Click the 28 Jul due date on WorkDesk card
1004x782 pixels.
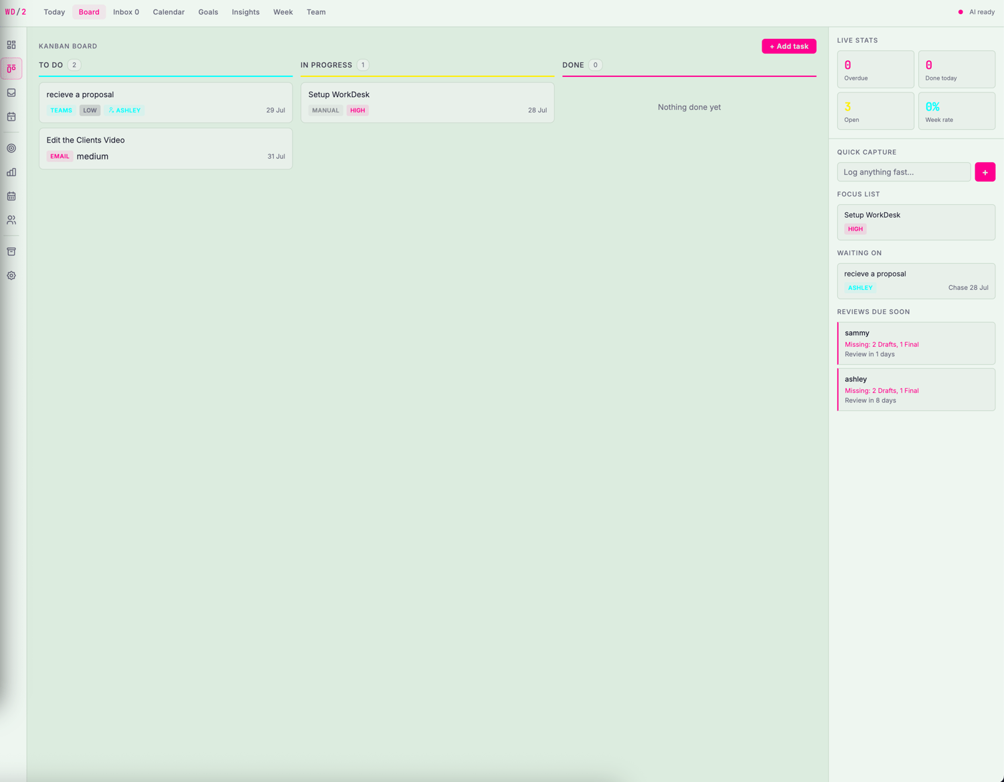coord(537,110)
